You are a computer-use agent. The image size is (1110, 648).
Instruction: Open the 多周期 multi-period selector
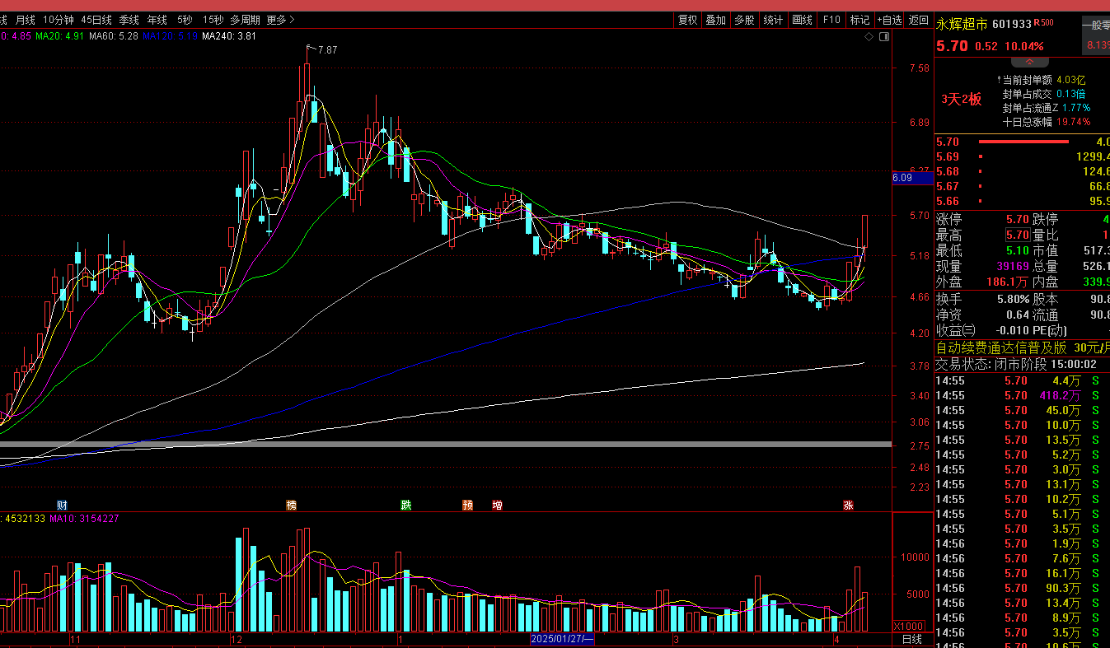pos(245,20)
